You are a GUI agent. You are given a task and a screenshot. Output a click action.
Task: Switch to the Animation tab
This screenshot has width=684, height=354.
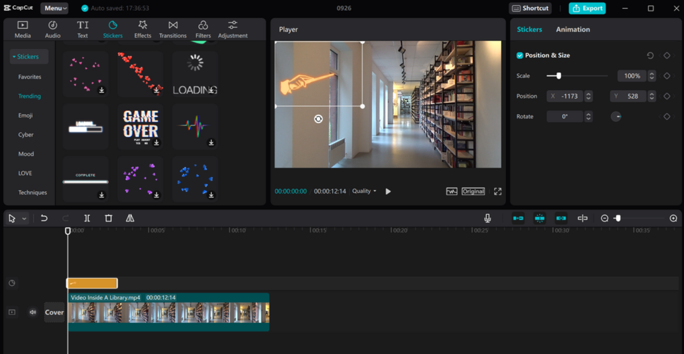[573, 29]
